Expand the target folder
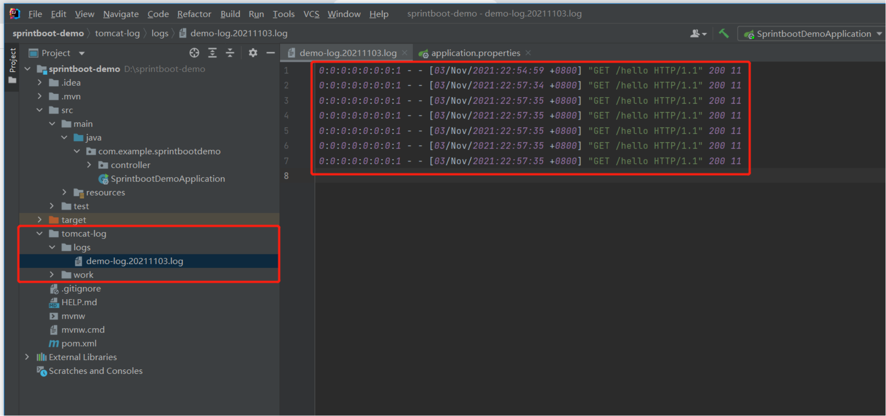886x416 pixels. (x=40, y=220)
